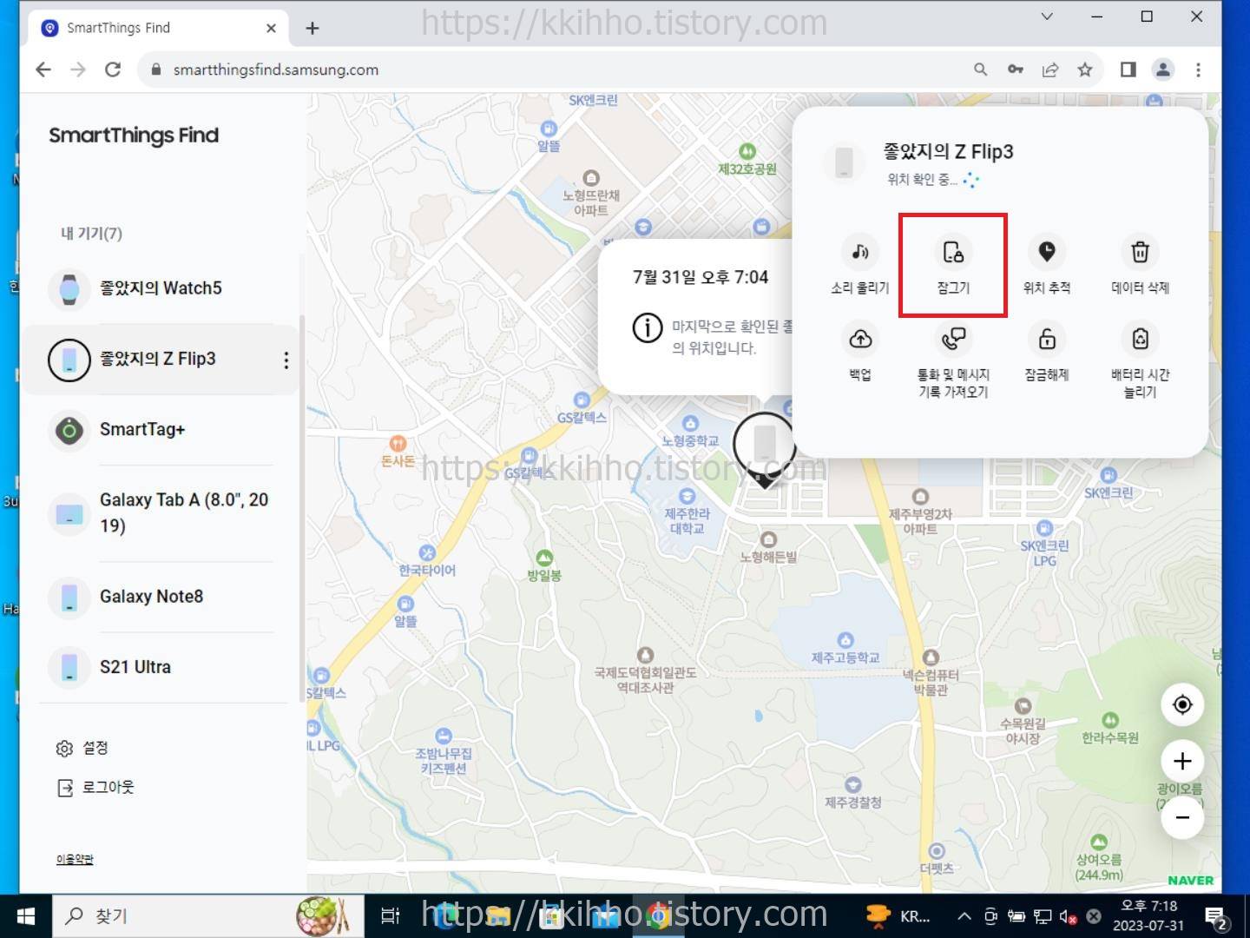Center map on current location
Viewport: 1250px width, 938px height.
click(x=1182, y=704)
